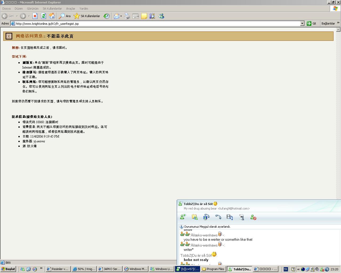This screenshot has height=273, width=341.
Task: Open the Program Files taskbar folder
Action: (x=213, y=269)
